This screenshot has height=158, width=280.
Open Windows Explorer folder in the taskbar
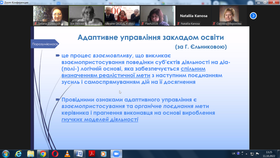(31, 154)
